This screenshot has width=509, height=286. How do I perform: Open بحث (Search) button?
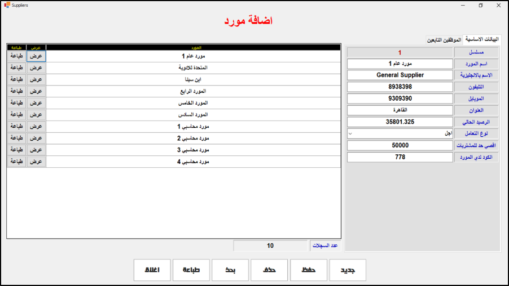(230, 270)
